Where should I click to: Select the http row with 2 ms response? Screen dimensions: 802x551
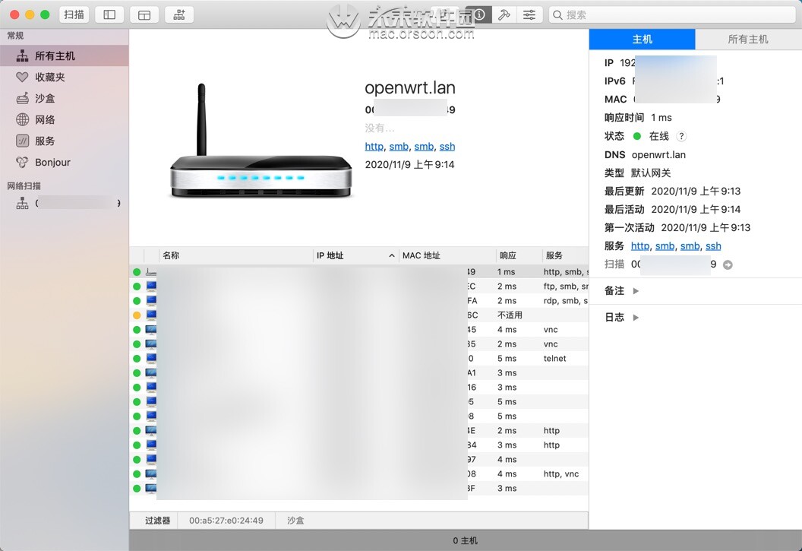tap(359, 431)
